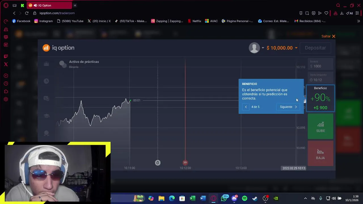Click the Pinboards pin toolbar icon

click(301, 13)
